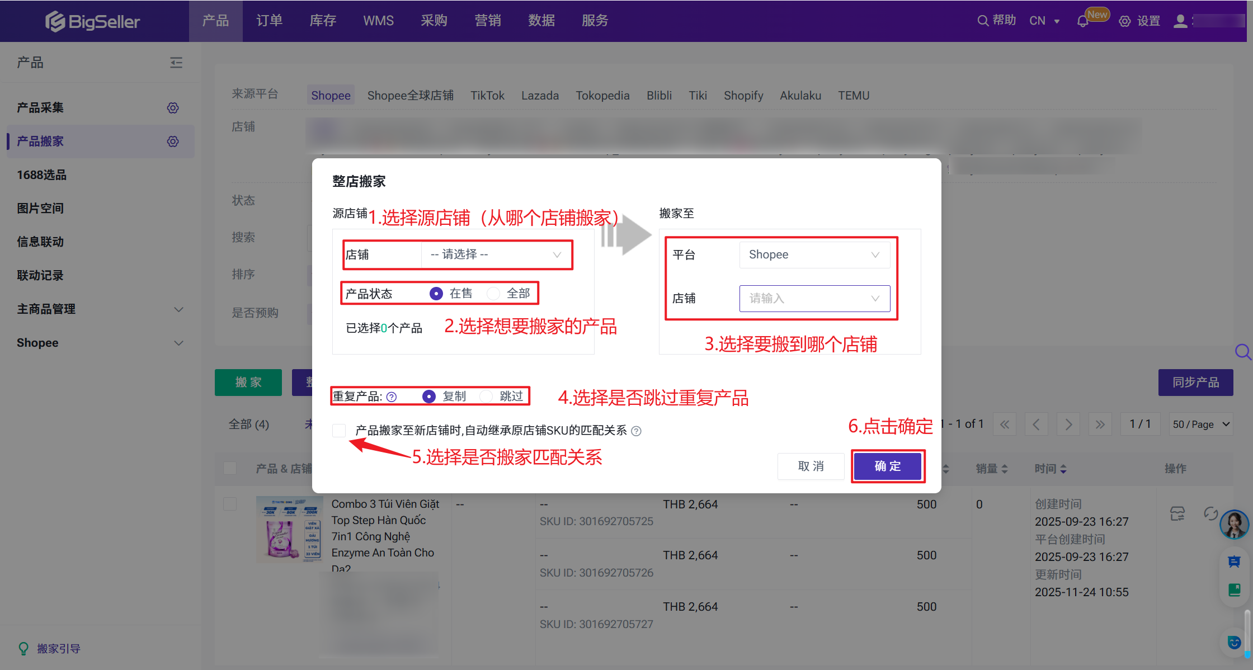The height and width of the screenshot is (670, 1253).
Task: Click the 确定 confirm button
Action: click(888, 466)
